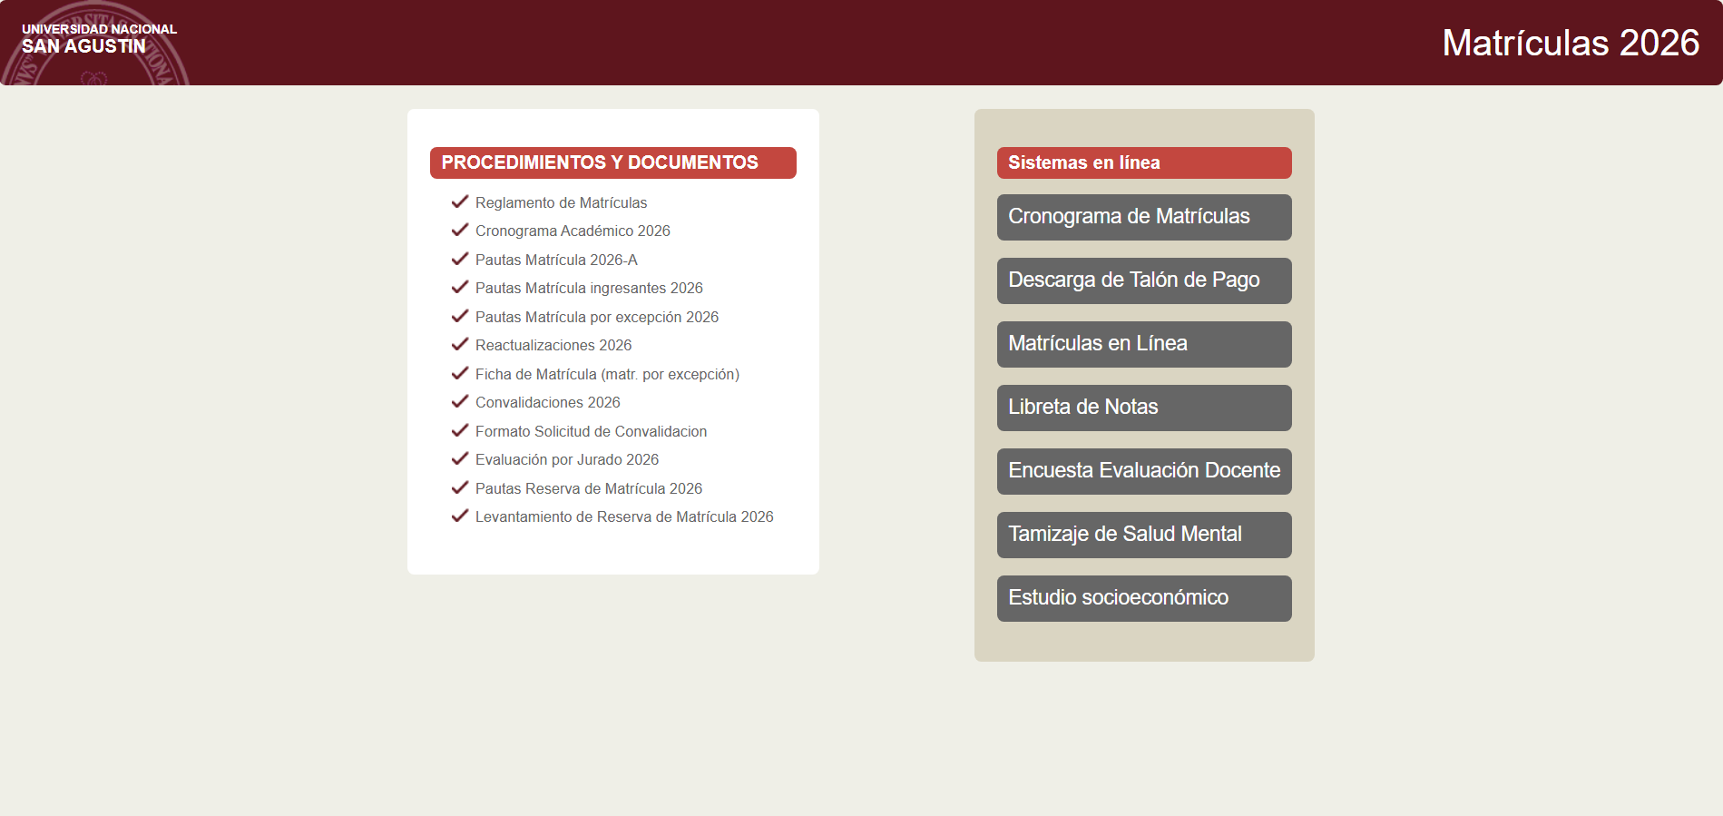Select Pautas Matrícula por excepción 2026
The image size is (1723, 816).
tap(596, 317)
